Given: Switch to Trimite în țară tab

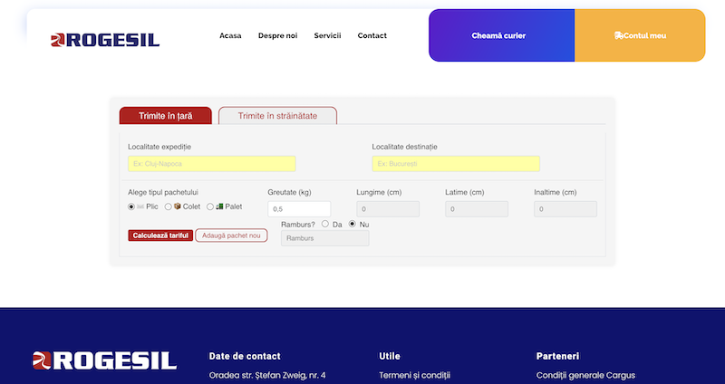Looking at the screenshot, I should [165, 116].
